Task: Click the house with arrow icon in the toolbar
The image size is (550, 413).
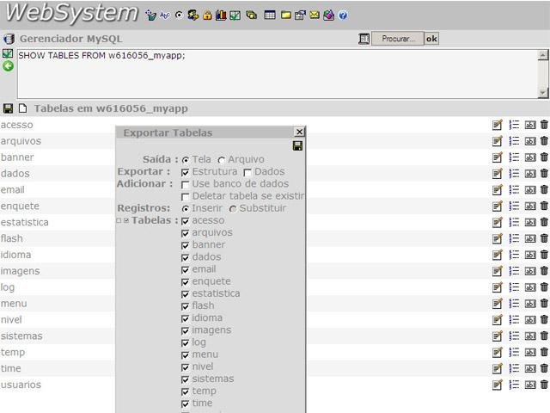Action: point(300,15)
